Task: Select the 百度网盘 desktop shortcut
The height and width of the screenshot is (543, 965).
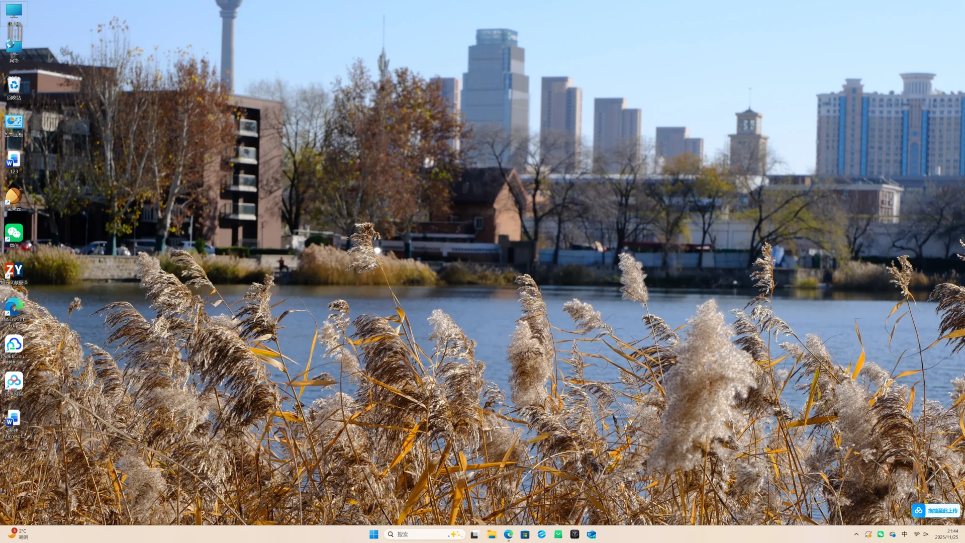Action: click(14, 382)
